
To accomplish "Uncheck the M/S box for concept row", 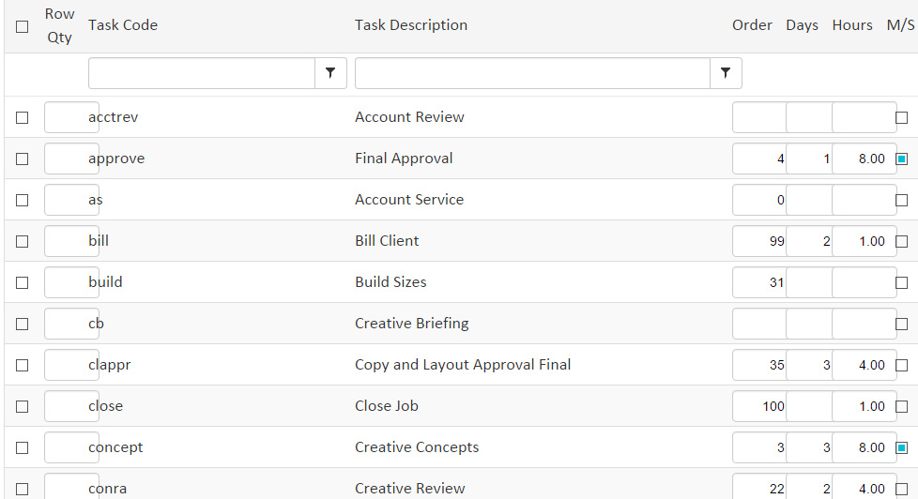I will click(902, 447).
